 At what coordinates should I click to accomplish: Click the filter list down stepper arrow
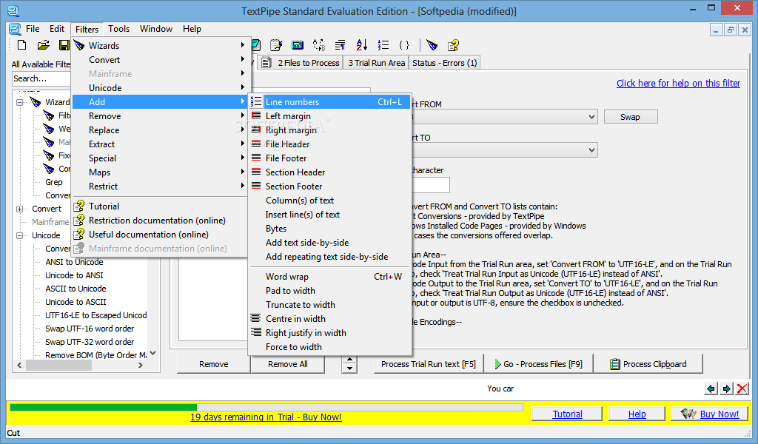pos(349,369)
